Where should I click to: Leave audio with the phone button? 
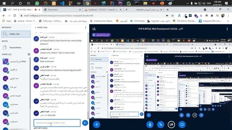(x=161, y=125)
